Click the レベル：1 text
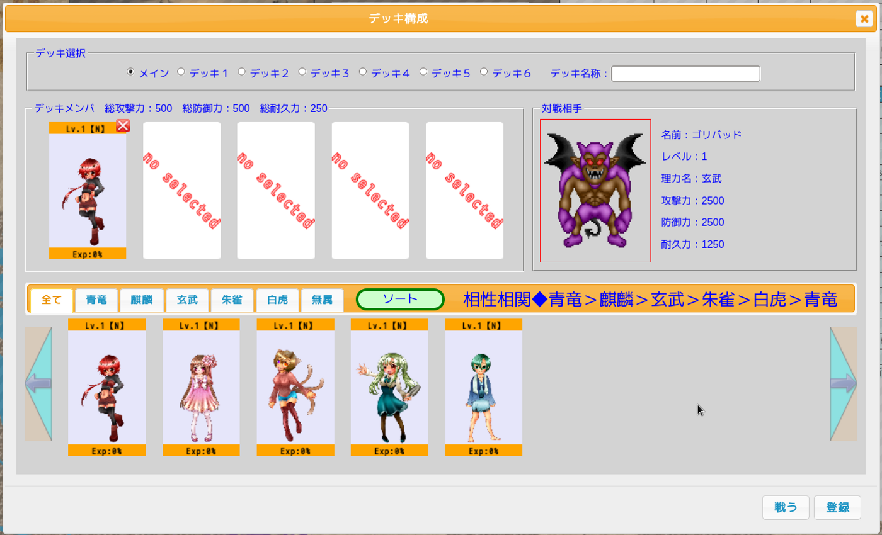 coord(684,157)
